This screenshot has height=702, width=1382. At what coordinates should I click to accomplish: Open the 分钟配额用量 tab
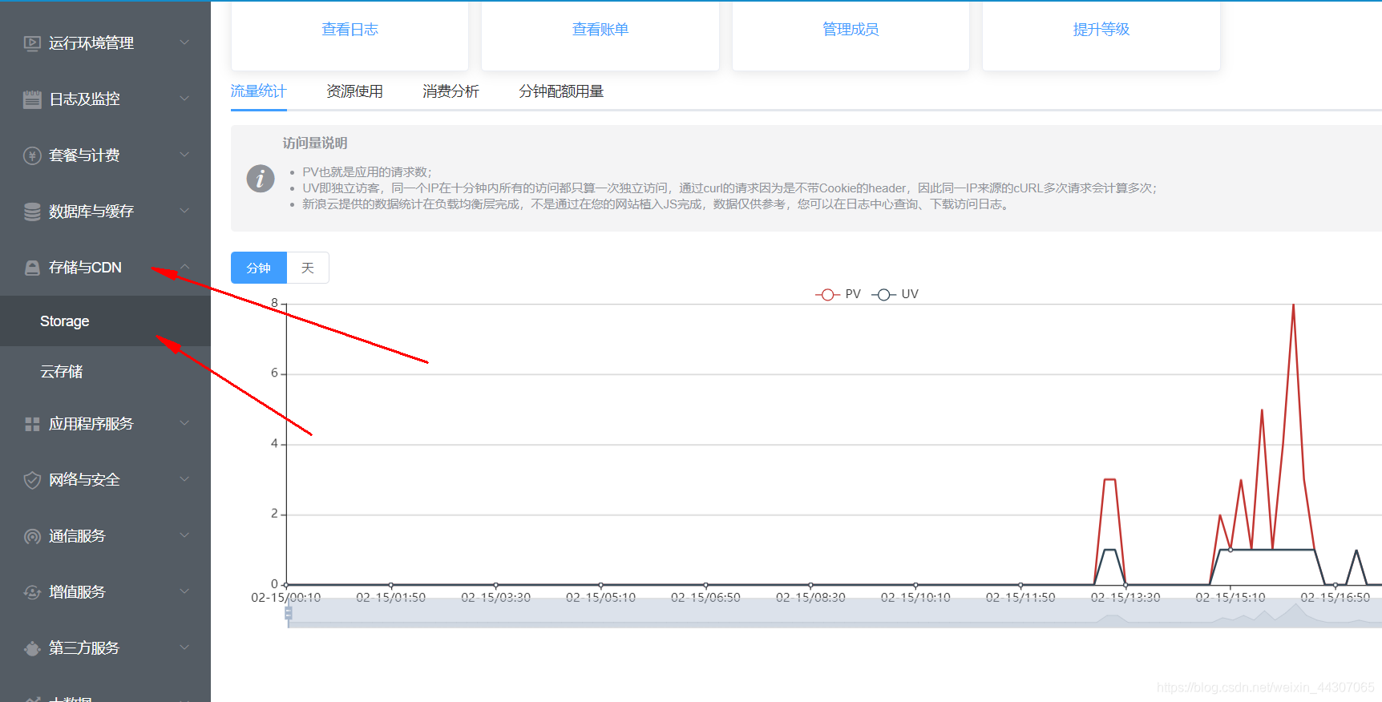tap(561, 91)
